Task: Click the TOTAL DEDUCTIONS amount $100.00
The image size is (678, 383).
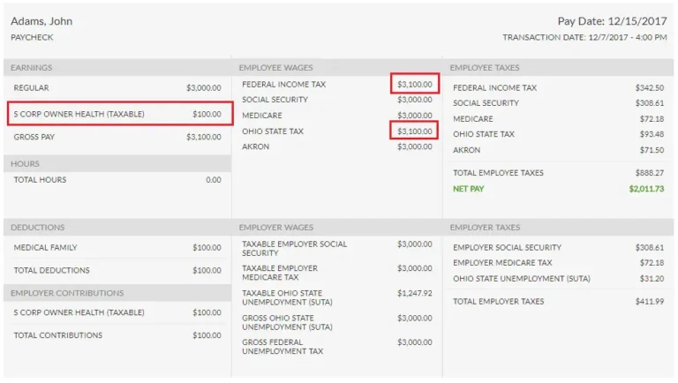Action: click(x=207, y=271)
